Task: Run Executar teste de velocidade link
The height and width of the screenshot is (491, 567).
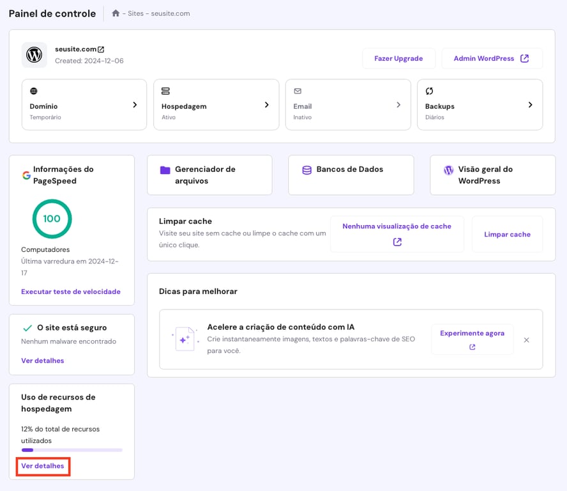Action: [x=71, y=292]
